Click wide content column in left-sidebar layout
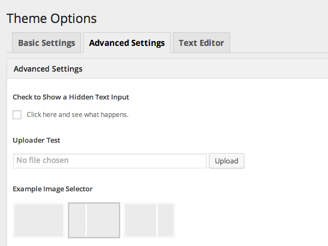The image size is (328, 246). pos(102,220)
